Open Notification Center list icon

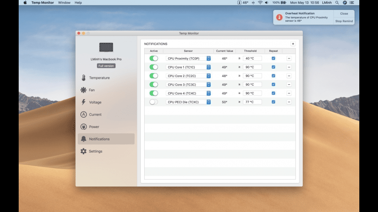[352, 3]
